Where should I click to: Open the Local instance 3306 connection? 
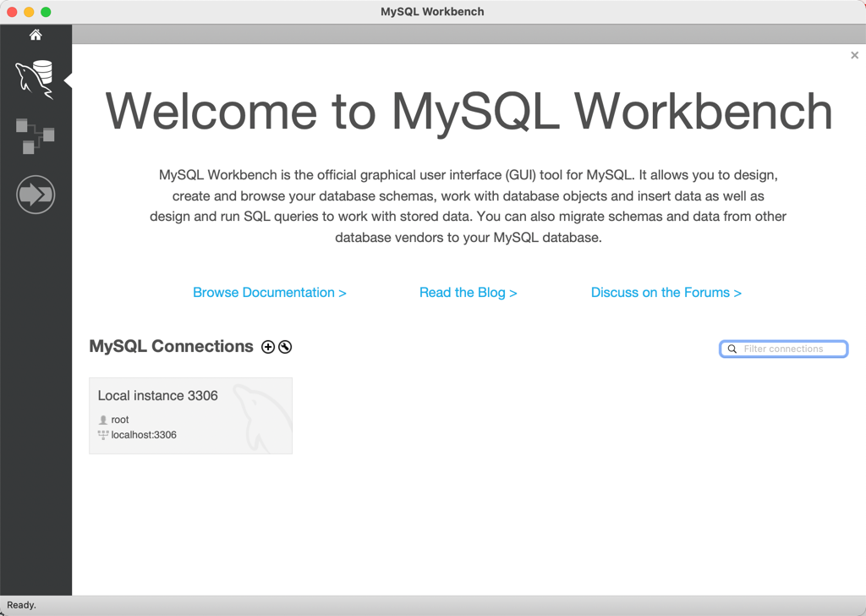pos(190,415)
